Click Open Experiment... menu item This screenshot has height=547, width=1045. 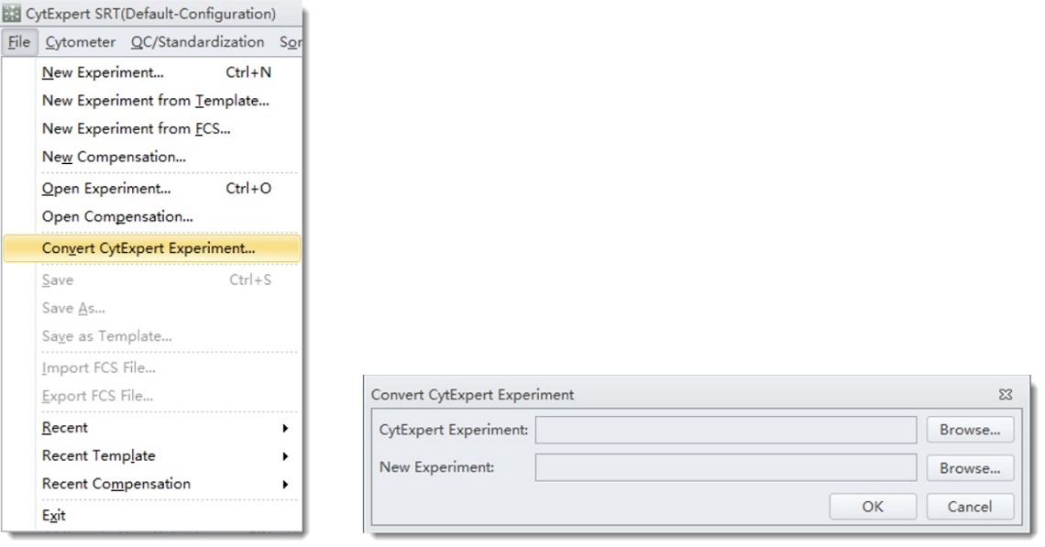152,189
